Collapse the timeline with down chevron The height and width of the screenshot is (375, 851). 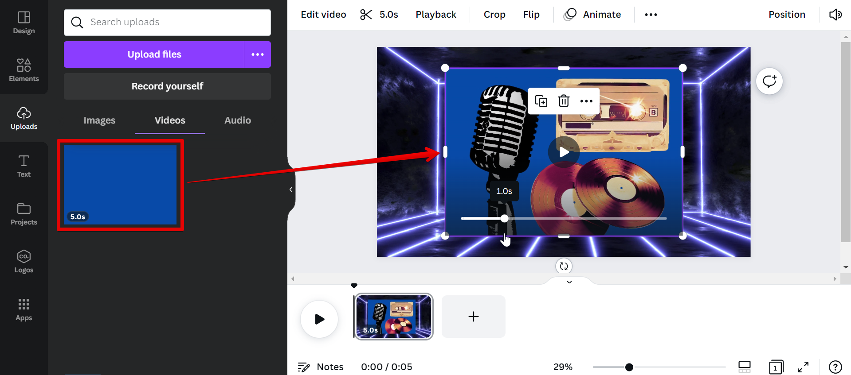point(569,282)
